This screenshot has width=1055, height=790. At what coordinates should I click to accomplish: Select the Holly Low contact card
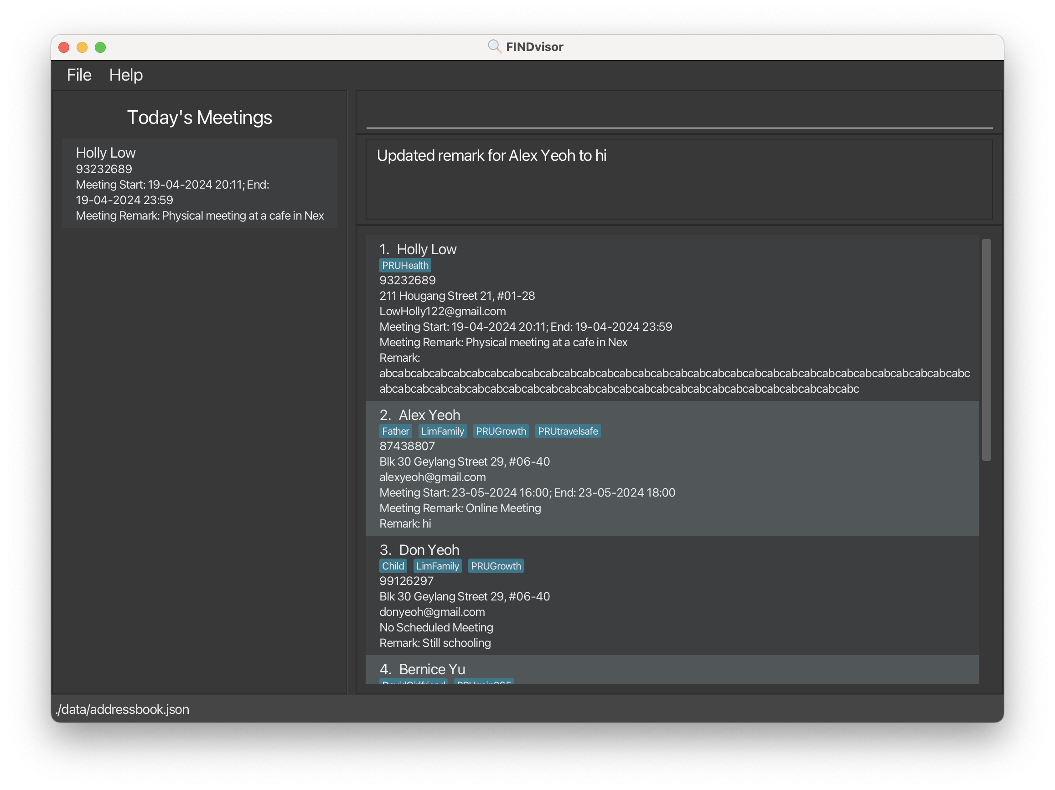[x=672, y=318]
